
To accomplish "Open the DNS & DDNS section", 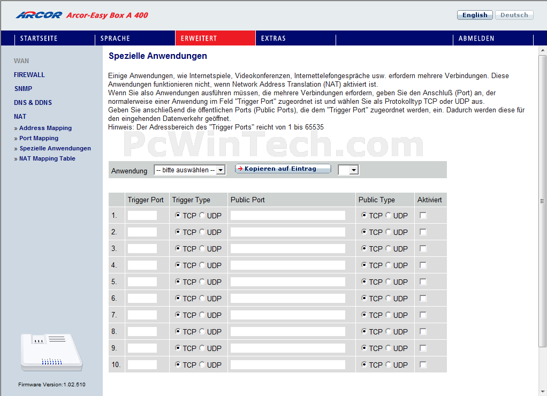I will [33, 103].
